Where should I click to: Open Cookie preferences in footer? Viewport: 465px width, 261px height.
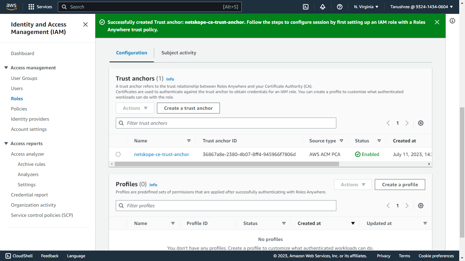tap(436, 256)
